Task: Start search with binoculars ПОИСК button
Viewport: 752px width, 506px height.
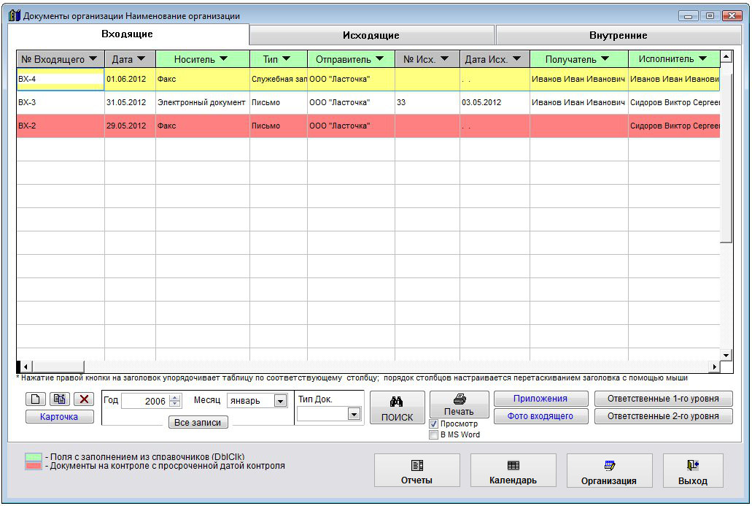Action: 397,409
